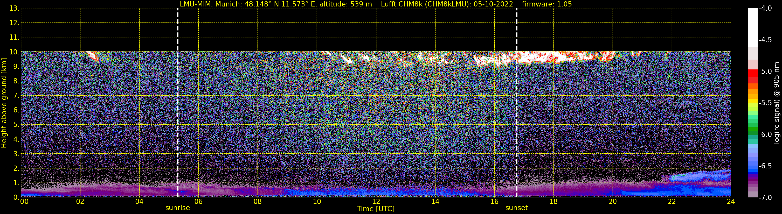Click the "06" time axis tick label

click(x=198, y=202)
